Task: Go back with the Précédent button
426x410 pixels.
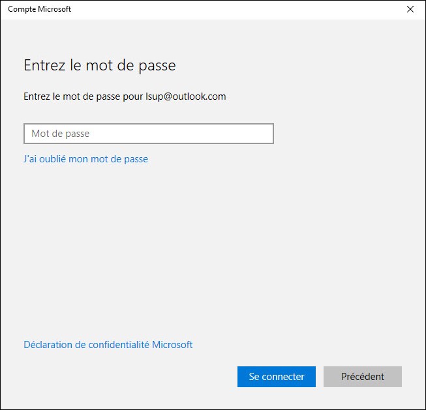Action: [362, 377]
